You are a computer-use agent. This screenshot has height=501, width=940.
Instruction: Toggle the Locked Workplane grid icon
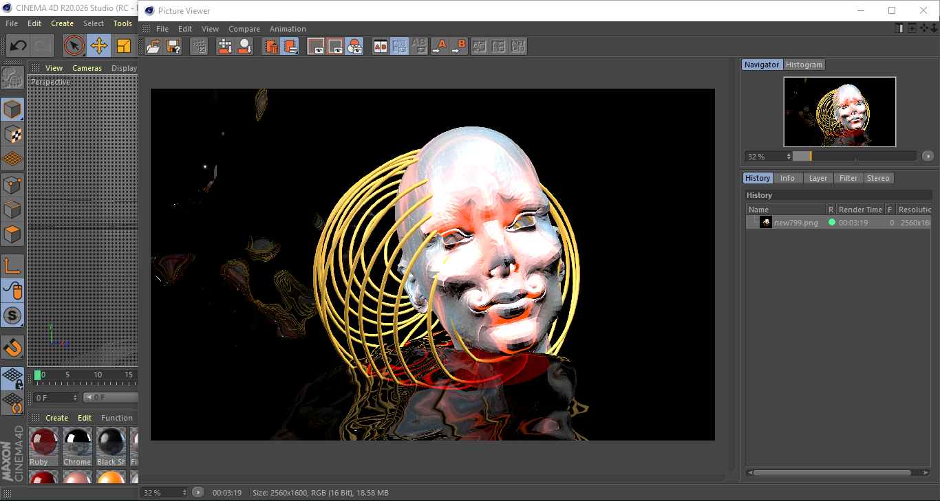point(12,378)
